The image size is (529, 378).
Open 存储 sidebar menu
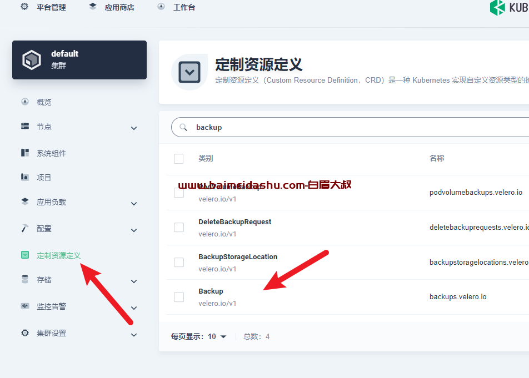(x=44, y=280)
